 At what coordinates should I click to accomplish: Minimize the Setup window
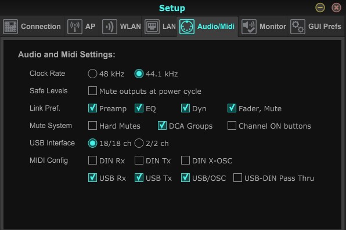click(320, 8)
